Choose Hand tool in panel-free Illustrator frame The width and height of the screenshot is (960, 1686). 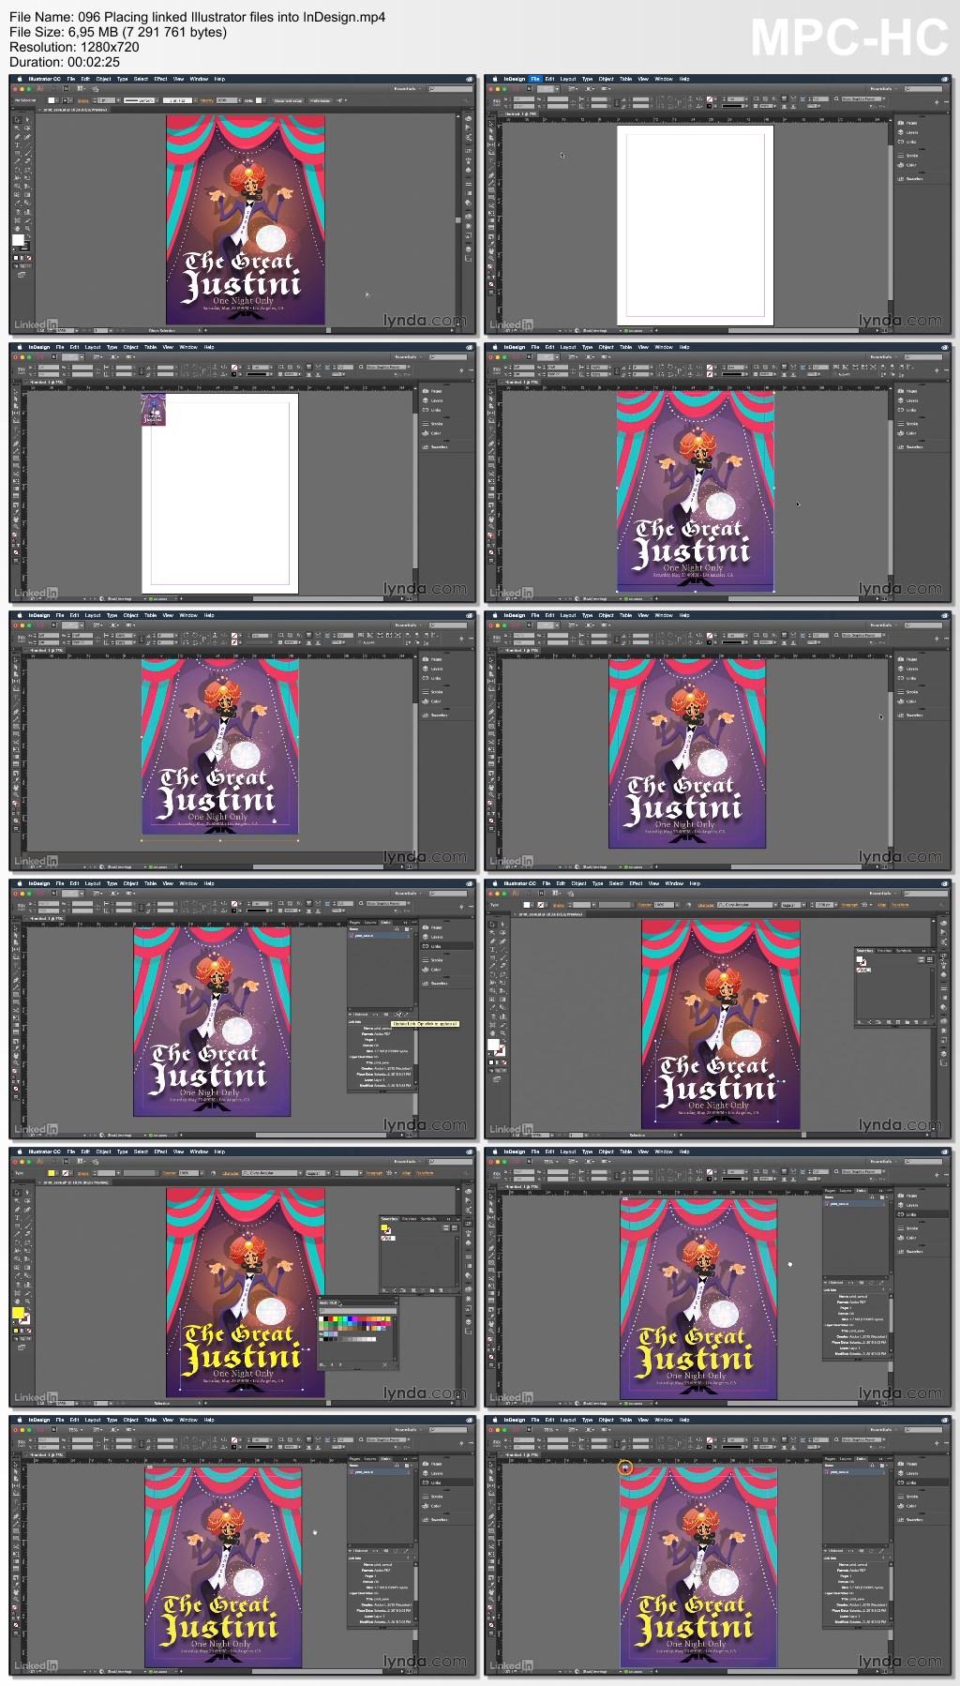(17, 228)
